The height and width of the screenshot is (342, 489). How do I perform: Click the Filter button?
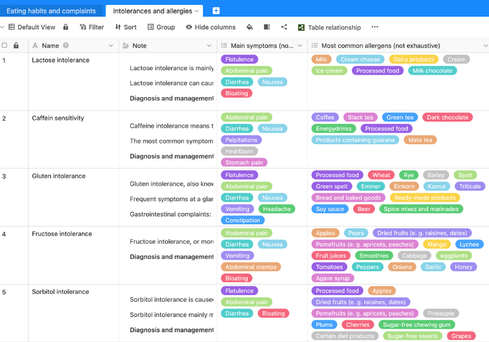point(92,27)
